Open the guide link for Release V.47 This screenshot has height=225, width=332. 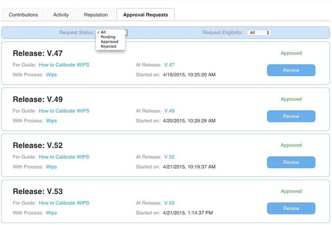click(x=64, y=65)
